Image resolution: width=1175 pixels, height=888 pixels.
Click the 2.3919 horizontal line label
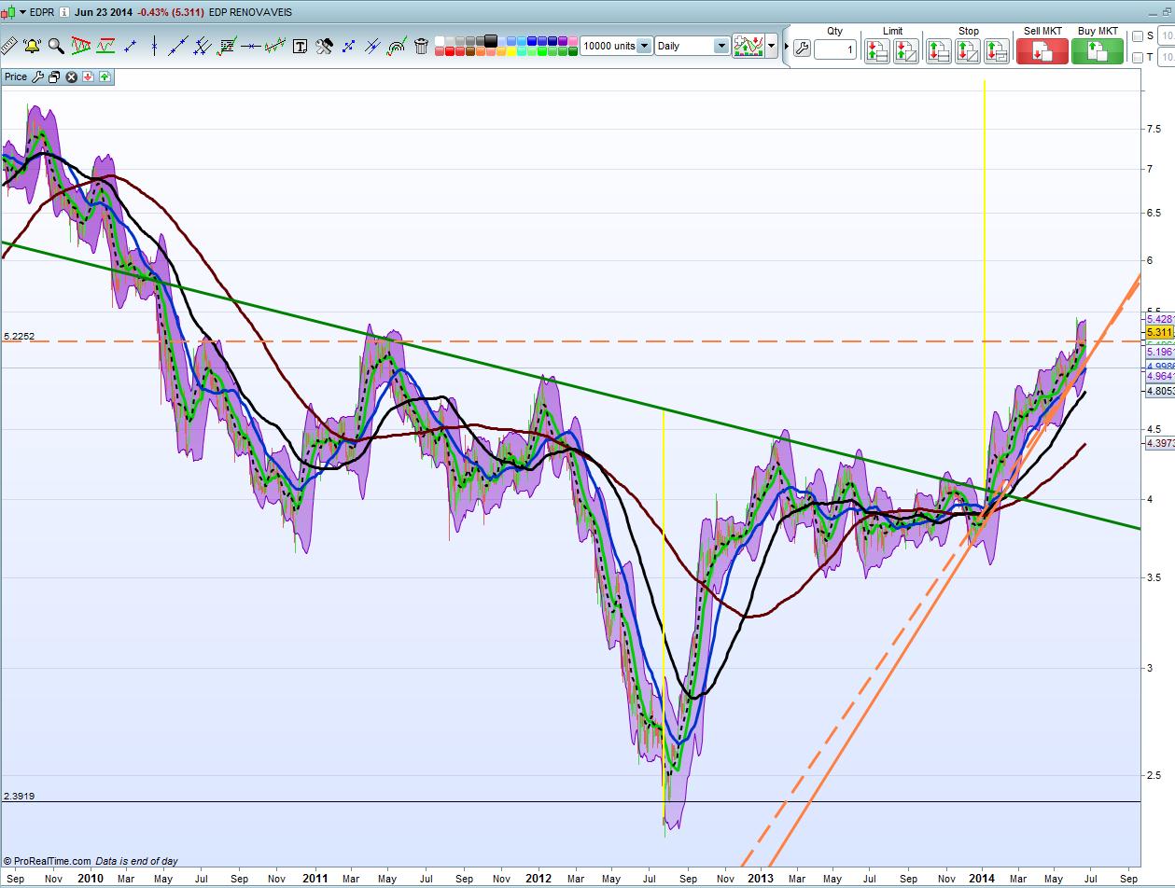coord(20,796)
